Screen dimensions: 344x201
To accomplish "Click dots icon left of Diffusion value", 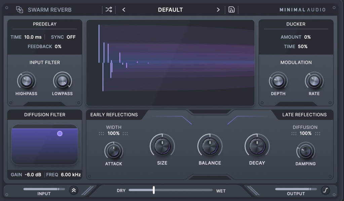I will 294,134.
